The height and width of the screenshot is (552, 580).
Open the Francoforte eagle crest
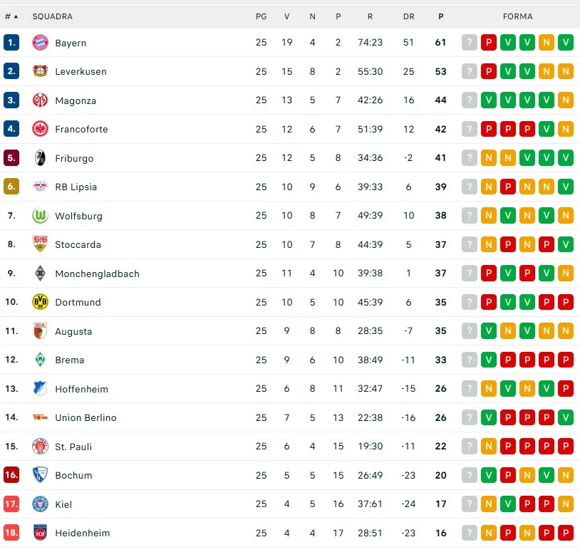point(40,129)
